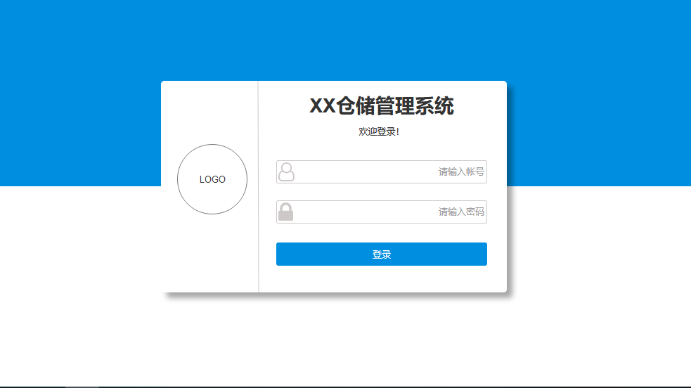This screenshot has height=388, width=691.
Task: Click the blue 登录 login button
Action: point(382,254)
